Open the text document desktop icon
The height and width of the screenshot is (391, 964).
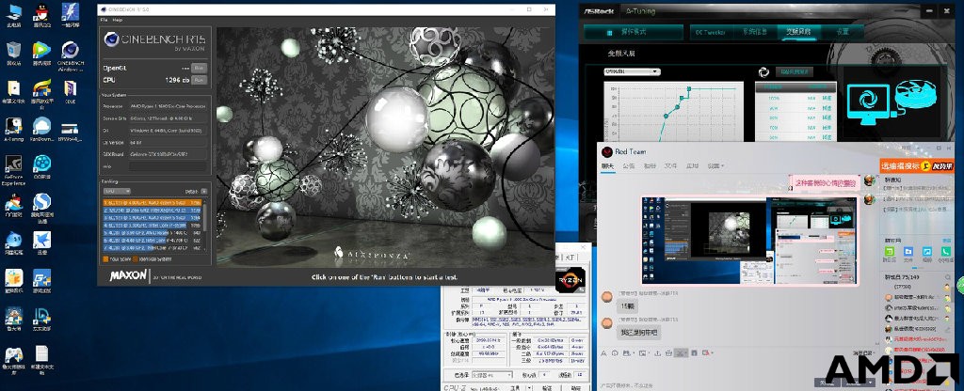41,359
